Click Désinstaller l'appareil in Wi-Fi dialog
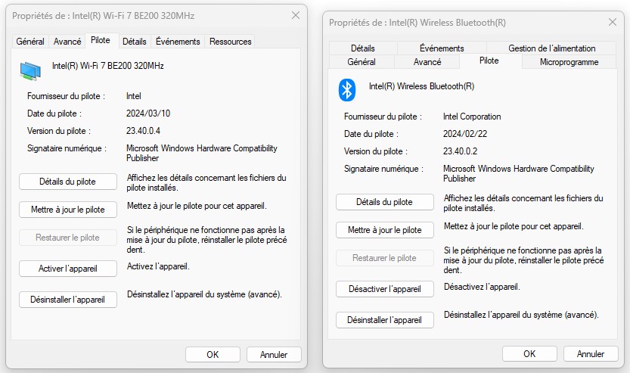Screen dimensions: 630x373 68,300
